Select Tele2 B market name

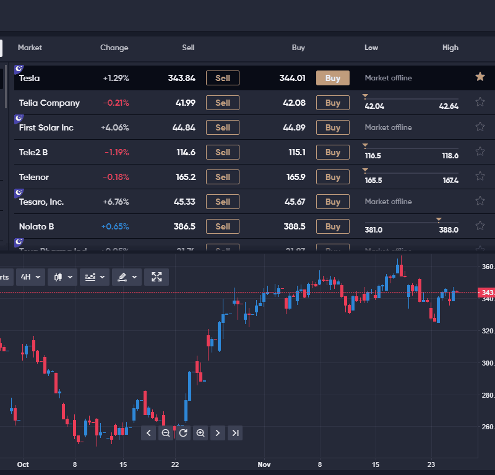pos(33,152)
